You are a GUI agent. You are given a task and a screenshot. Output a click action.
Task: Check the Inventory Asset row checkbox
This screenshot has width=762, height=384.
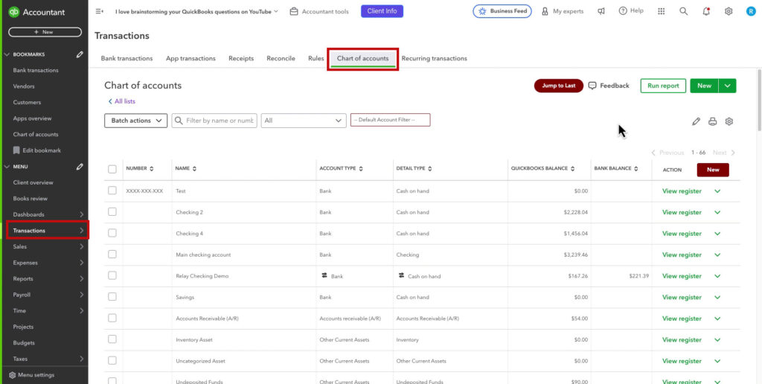point(112,339)
